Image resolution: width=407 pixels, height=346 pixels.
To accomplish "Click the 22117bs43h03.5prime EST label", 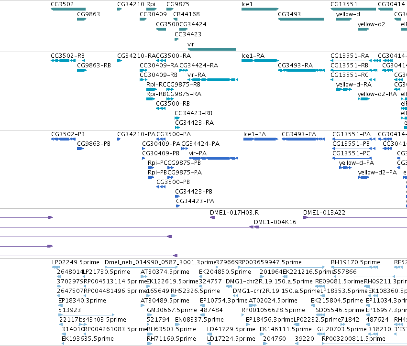I will click(93, 320).
